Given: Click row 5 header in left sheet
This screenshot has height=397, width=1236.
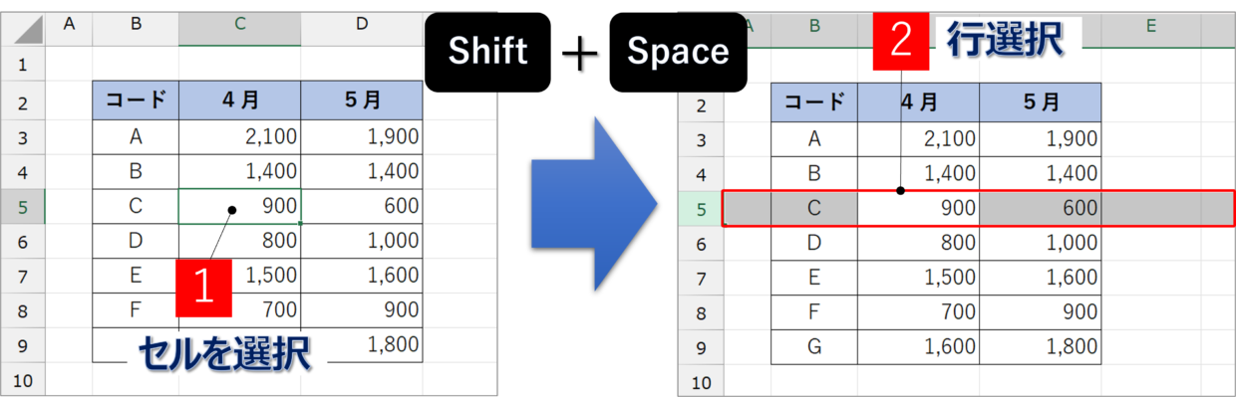Looking at the screenshot, I should click(x=23, y=206).
